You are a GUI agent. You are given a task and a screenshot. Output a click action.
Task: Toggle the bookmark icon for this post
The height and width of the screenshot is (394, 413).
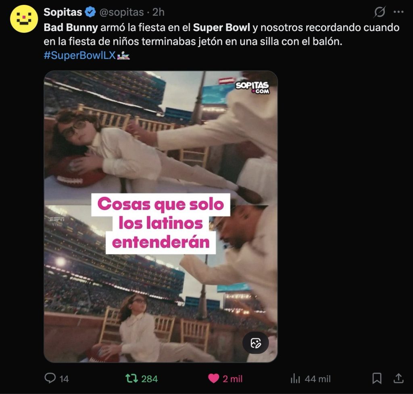pyautogui.click(x=377, y=378)
